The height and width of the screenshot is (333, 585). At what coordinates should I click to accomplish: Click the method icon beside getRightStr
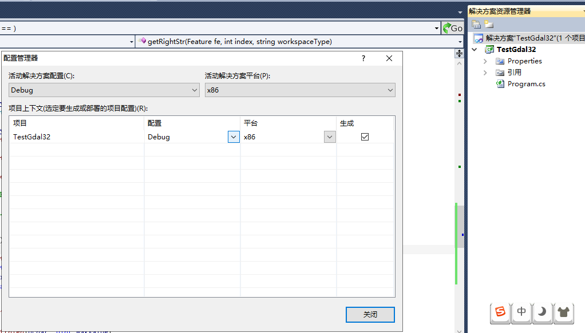click(x=142, y=41)
